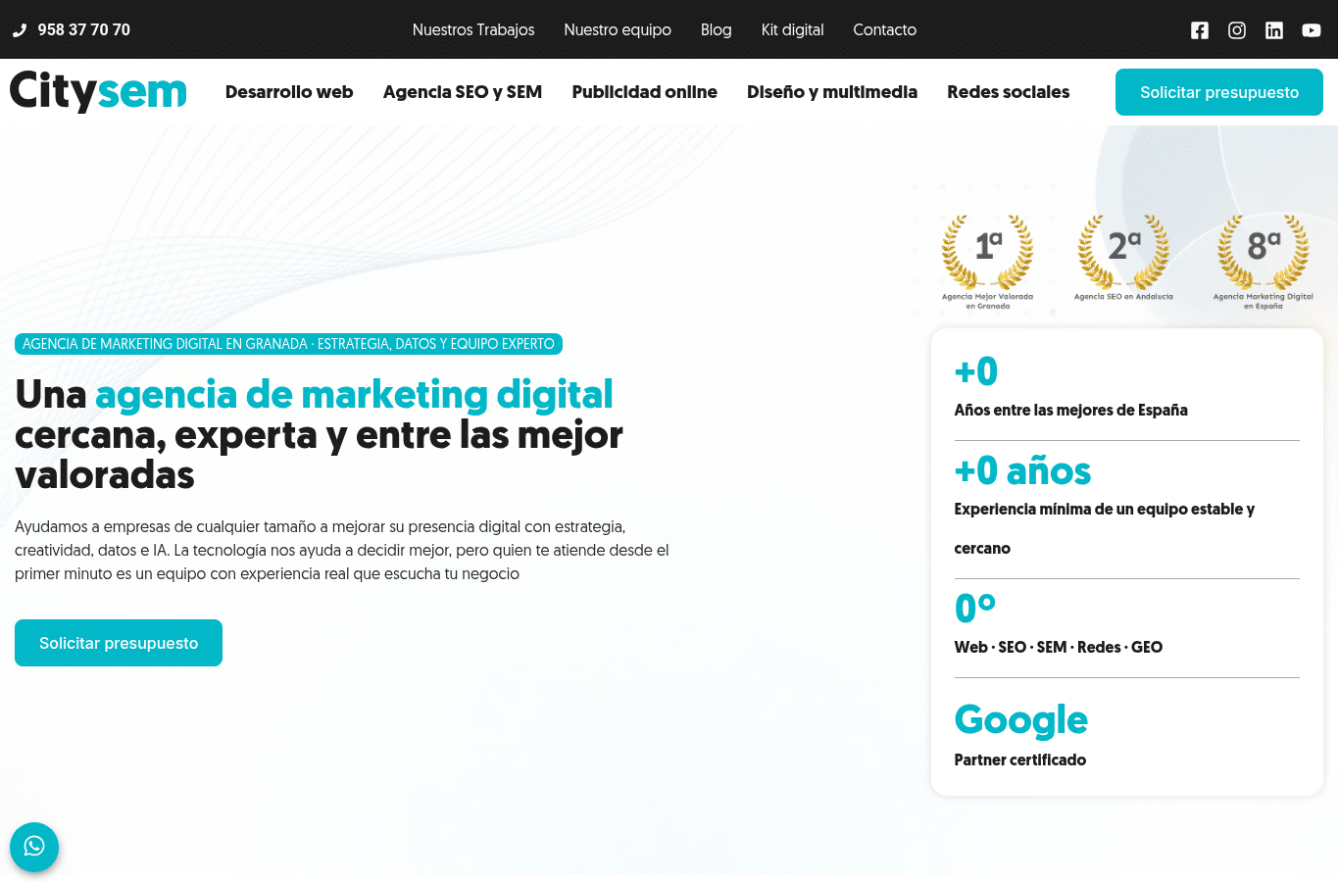Open the WhatsApp chat bubble
Viewport: 1338px width, 882px height.
(34, 847)
